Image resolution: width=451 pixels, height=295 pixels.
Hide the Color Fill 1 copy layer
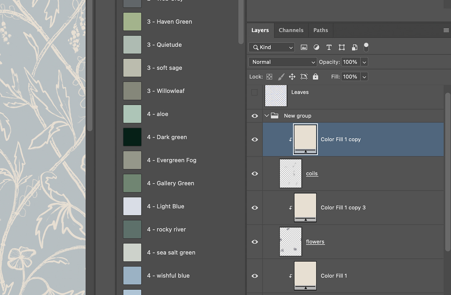[x=255, y=140]
